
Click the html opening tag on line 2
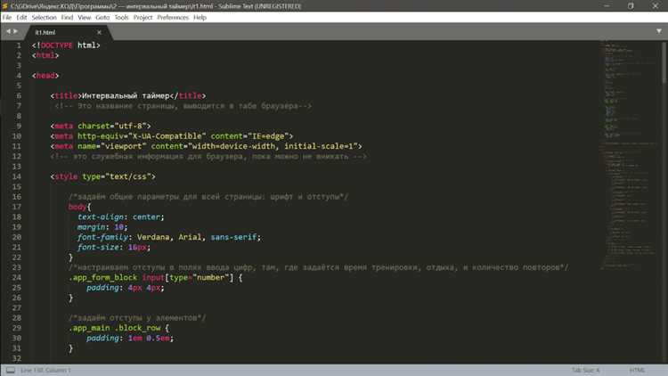[45, 55]
